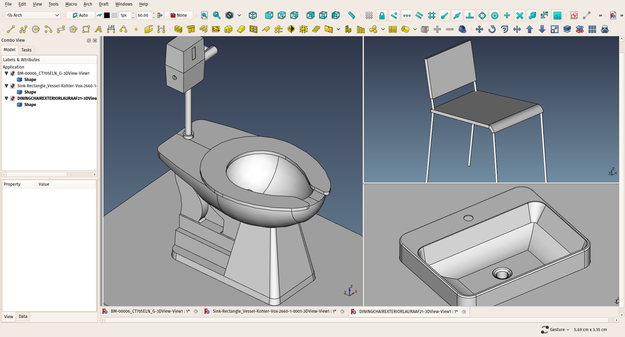Toggle snap to perpendicular
The image size is (625, 337).
[469, 15]
